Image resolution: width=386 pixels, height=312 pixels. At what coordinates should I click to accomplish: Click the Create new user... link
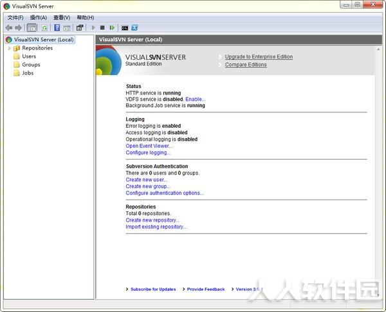pyautogui.click(x=147, y=180)
